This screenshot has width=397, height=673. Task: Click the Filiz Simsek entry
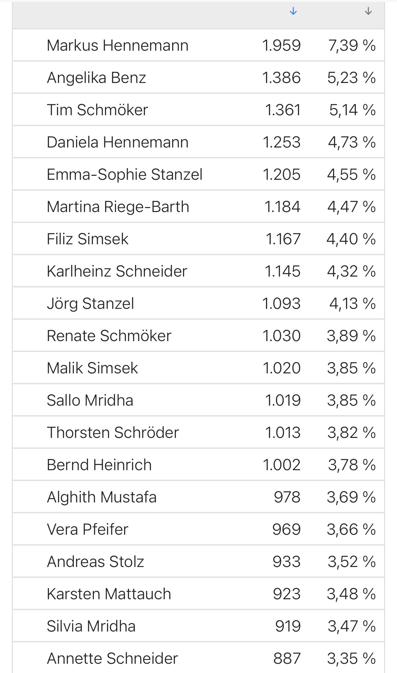pos(198,239)
